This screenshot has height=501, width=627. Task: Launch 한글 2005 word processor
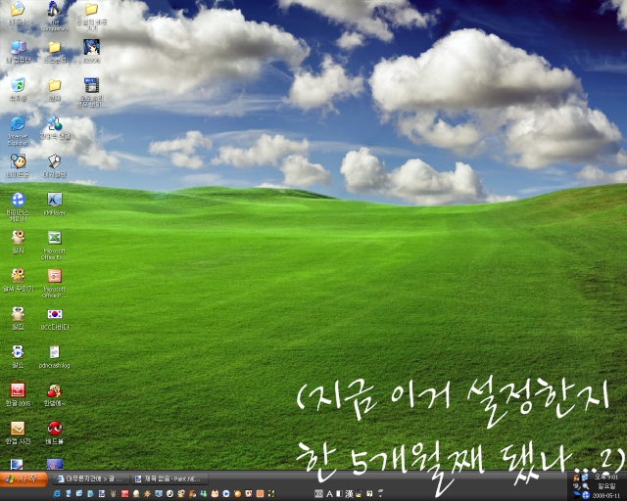18,389
